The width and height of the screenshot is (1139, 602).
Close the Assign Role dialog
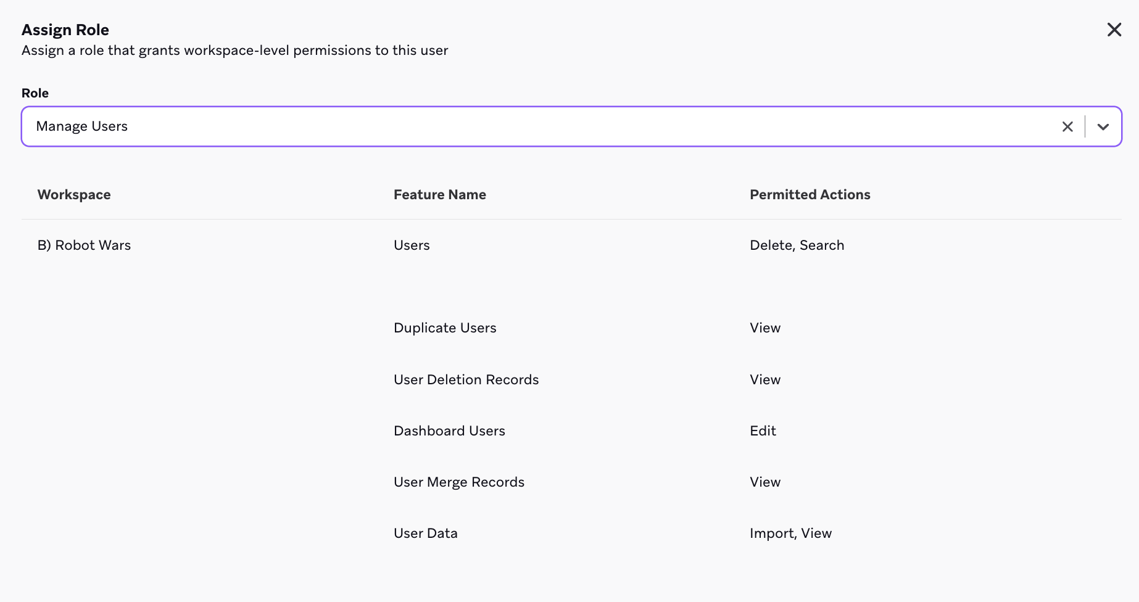(1114, 30)
